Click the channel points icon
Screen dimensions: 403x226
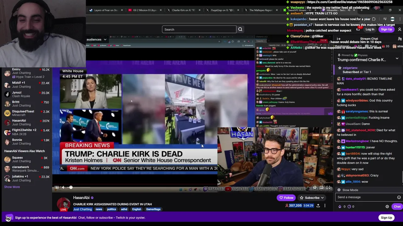coord(349,207)
